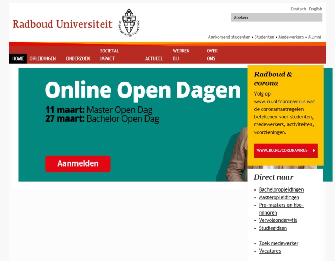Screen dimensions: 335x261
Task: Open the Medewerkers link
Action: tap(291, 37)
